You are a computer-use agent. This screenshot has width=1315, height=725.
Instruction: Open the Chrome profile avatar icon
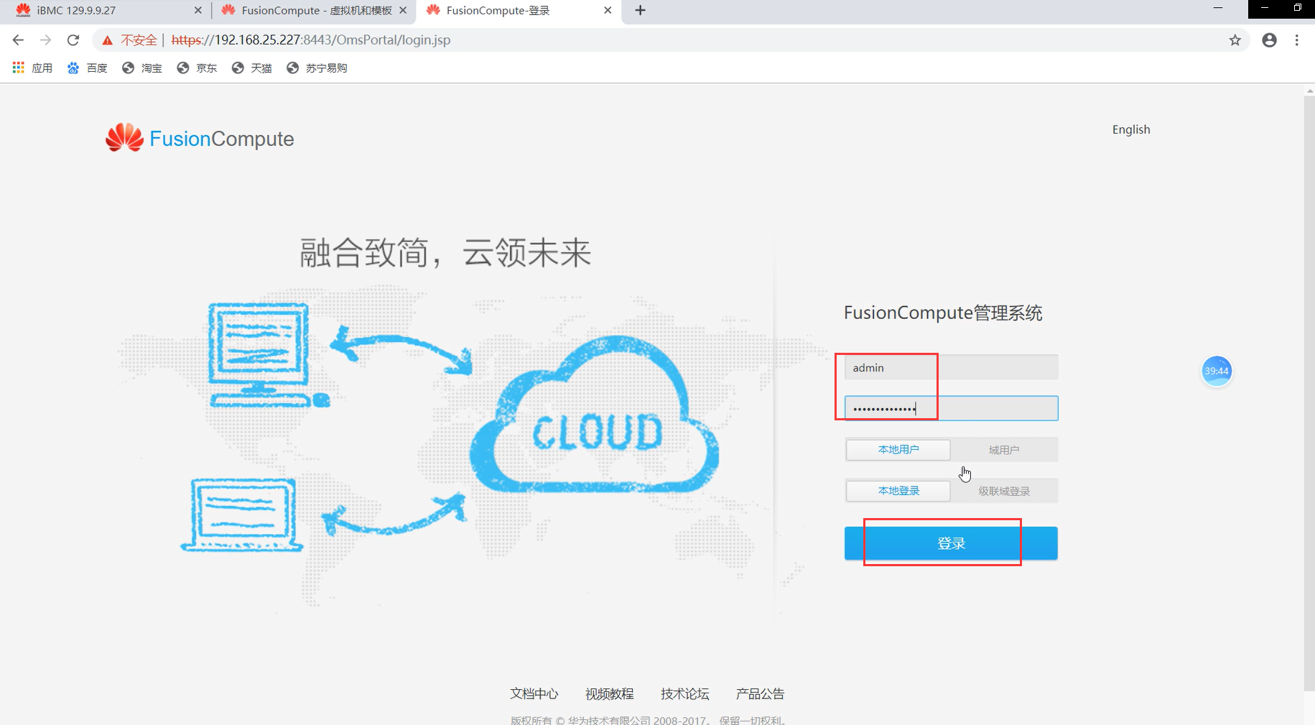[x=1269, y=40]
